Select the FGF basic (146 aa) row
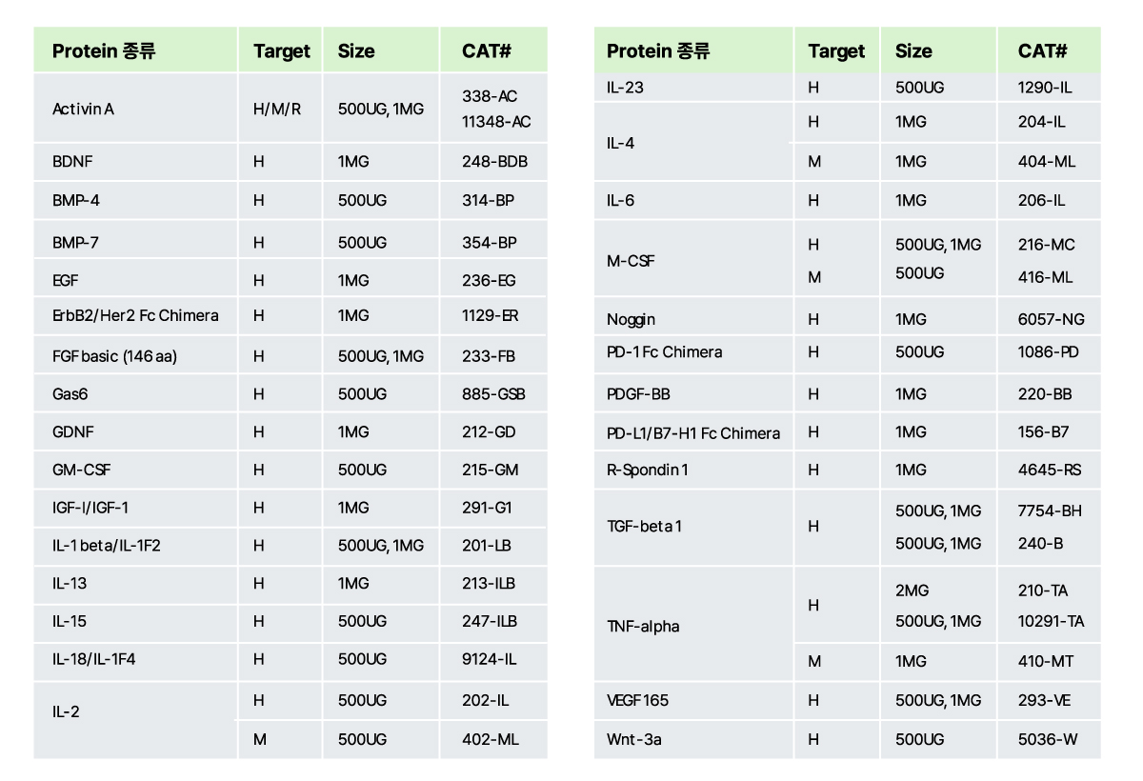This screenshot has height=781, width=1143. pos(114,356)
